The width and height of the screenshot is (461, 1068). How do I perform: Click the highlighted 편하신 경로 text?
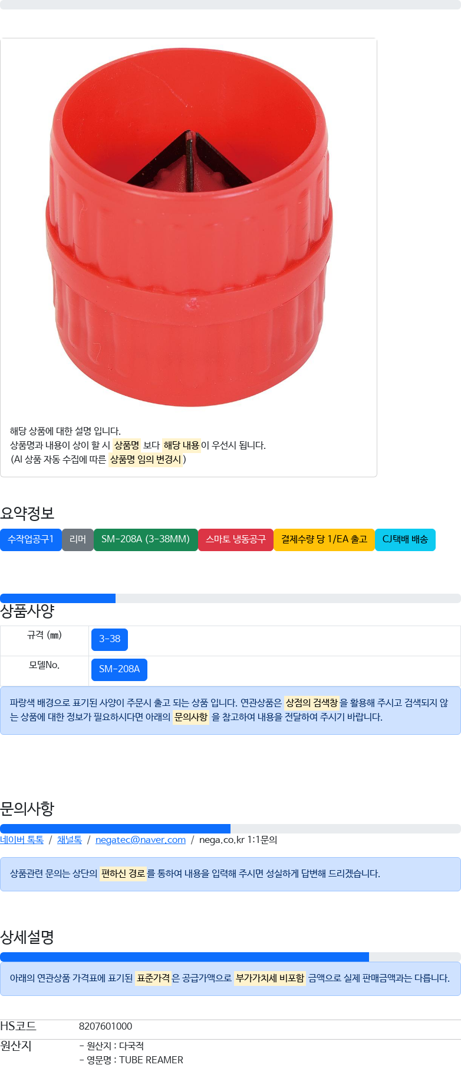point(123,874)
